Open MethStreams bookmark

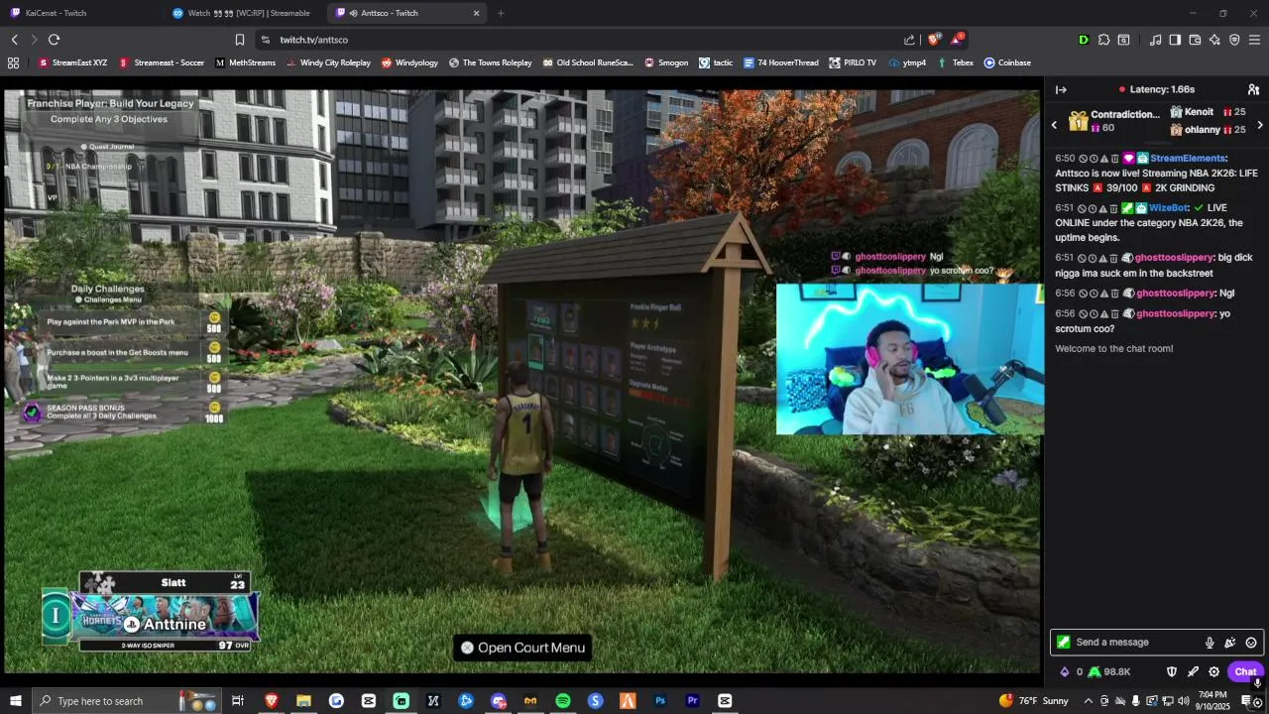[x=245, y=62]
